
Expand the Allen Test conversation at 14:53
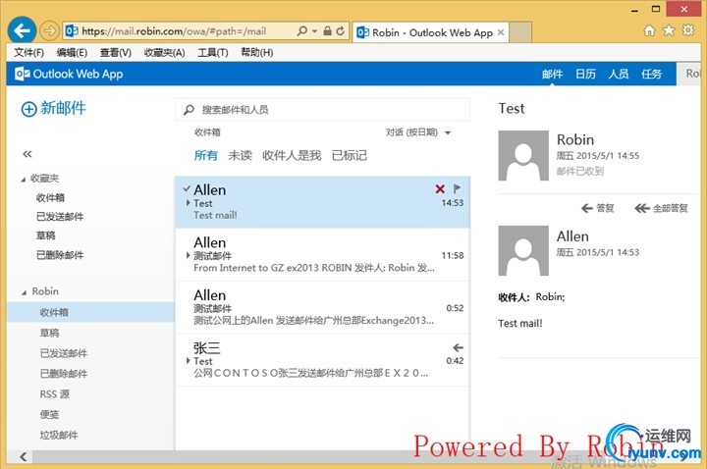click(x=188, y=203)
